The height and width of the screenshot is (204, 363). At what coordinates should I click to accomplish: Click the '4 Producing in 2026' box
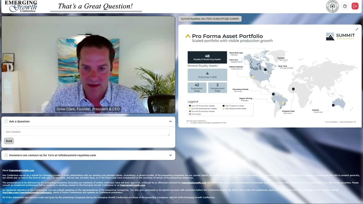pos(207,75)
